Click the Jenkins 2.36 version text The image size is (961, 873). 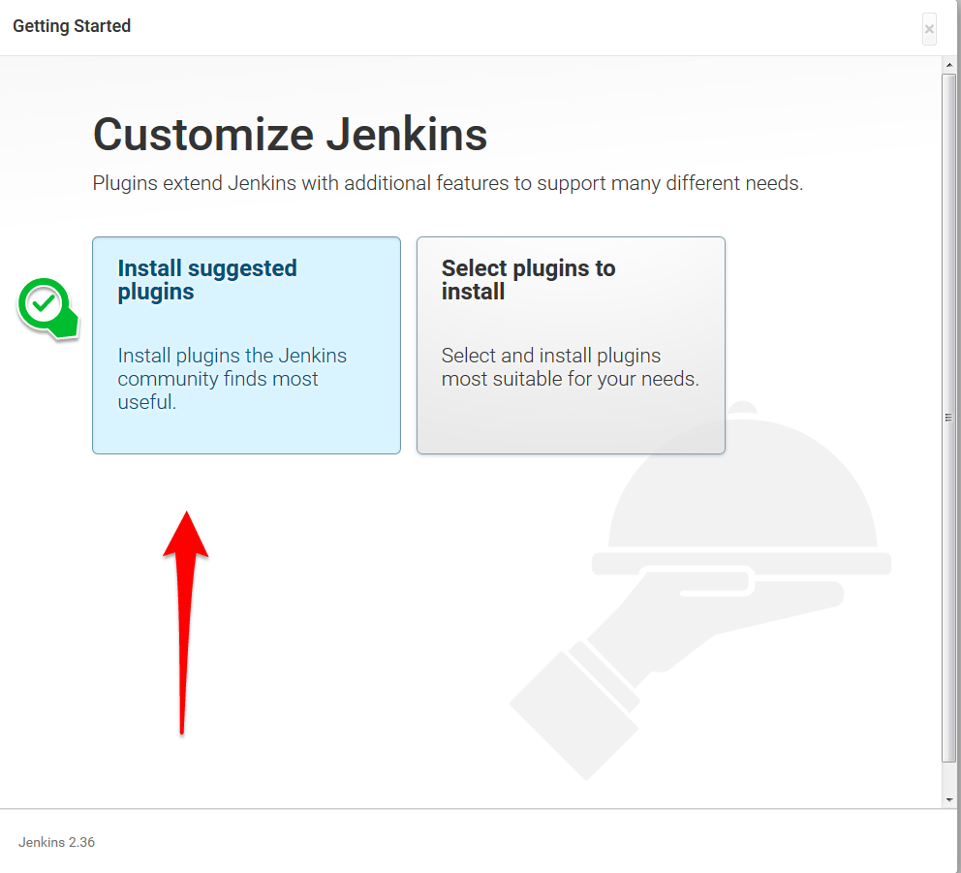[56, 842]
